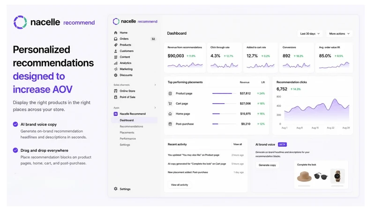This screenshot has height=211, width=375.
Task: Expand the Apps section chevron
Action: [155, 108]
